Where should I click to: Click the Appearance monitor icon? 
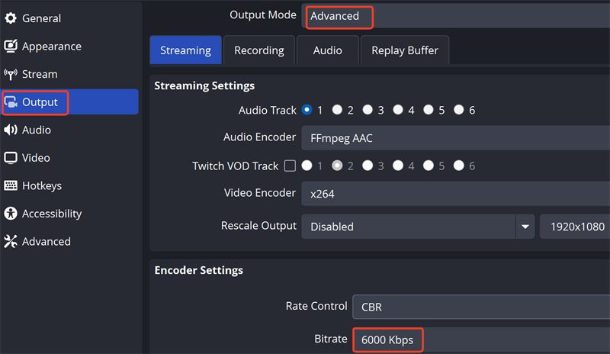tap(11, 47)
